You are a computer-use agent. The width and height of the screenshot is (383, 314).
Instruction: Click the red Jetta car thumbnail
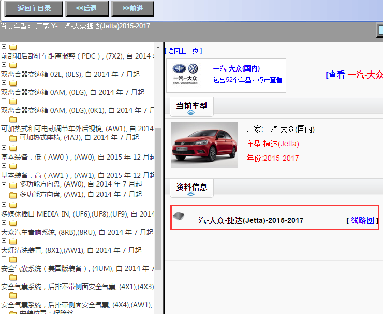click(204, 145)
